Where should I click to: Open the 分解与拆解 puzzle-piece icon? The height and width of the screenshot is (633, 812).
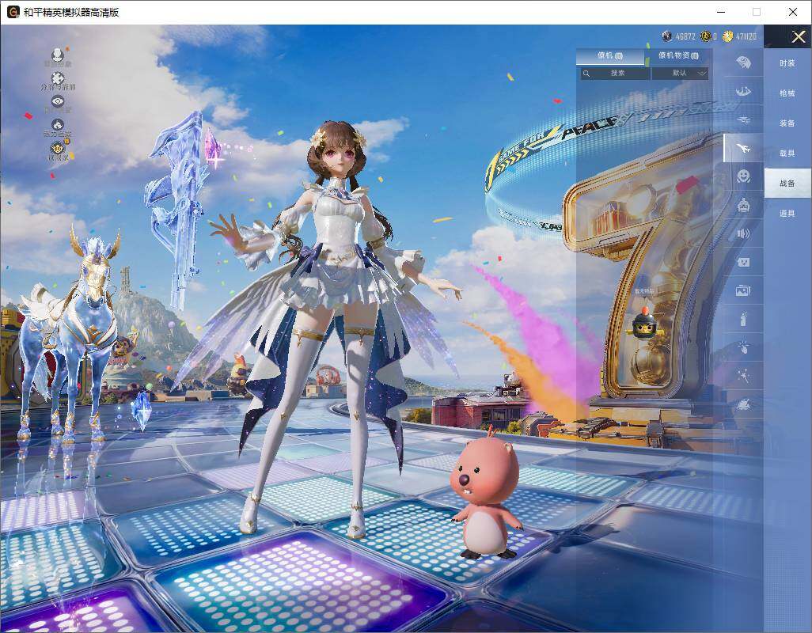[x=58, y=78]
